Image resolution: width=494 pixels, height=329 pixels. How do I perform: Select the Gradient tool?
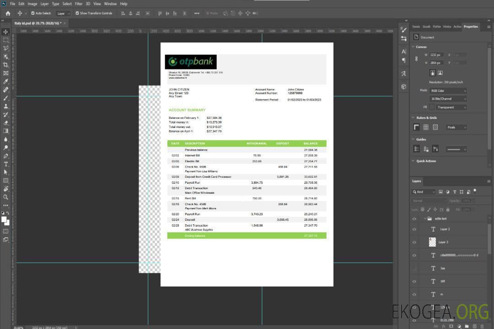pos(5,131)
